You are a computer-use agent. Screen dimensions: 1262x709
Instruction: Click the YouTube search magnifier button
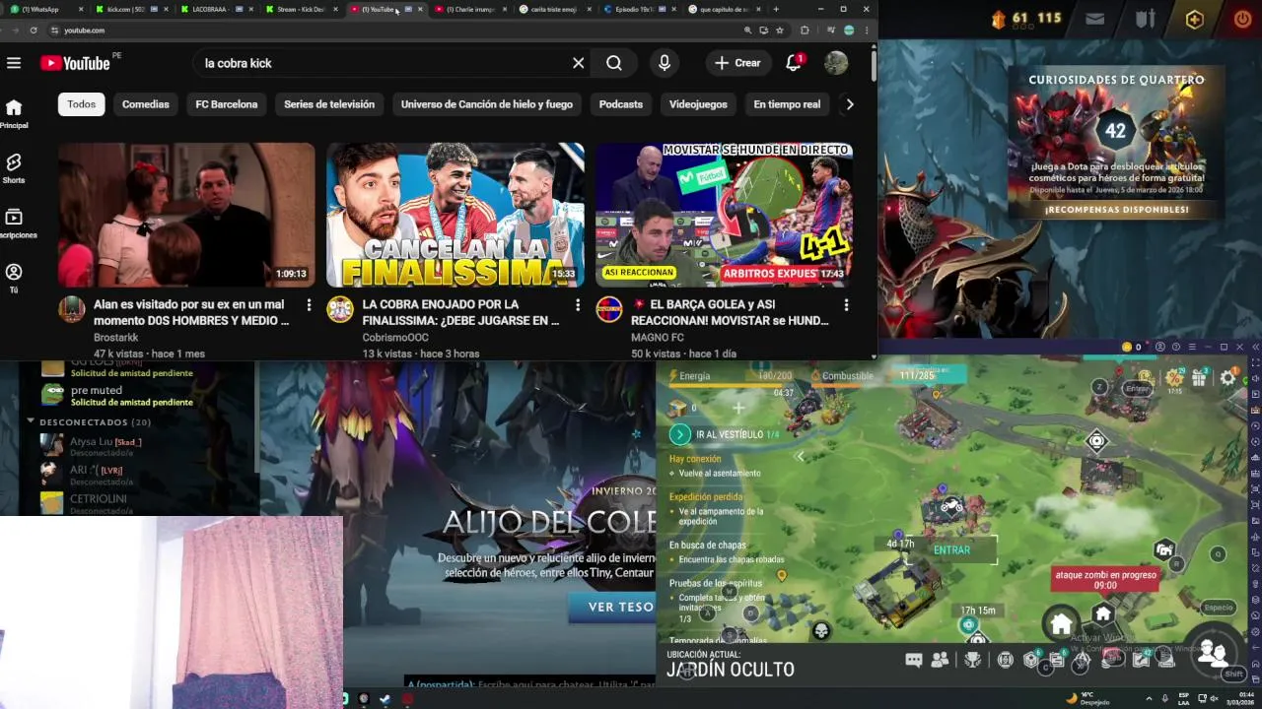[x=614, y=63]
